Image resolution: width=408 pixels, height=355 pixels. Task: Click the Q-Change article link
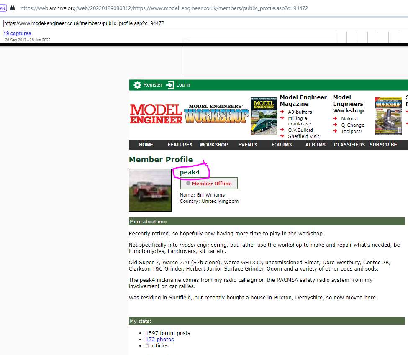click(x=353, y=125)
